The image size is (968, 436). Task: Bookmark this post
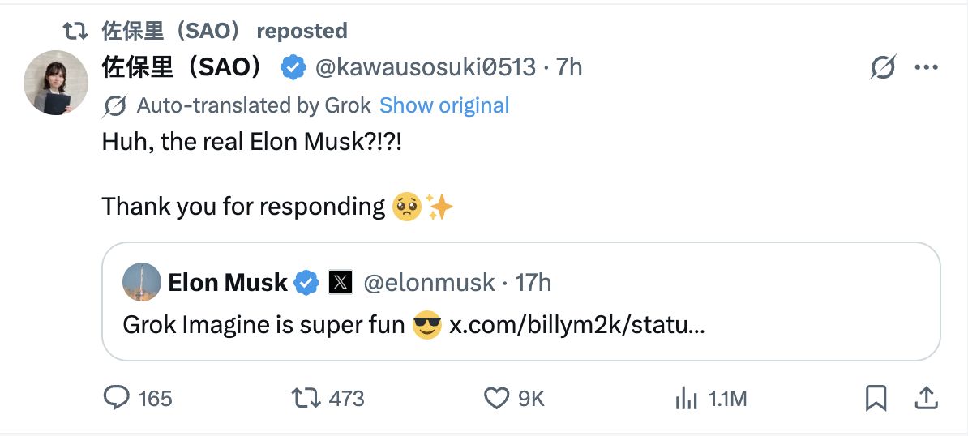click(x=876, y=398)
